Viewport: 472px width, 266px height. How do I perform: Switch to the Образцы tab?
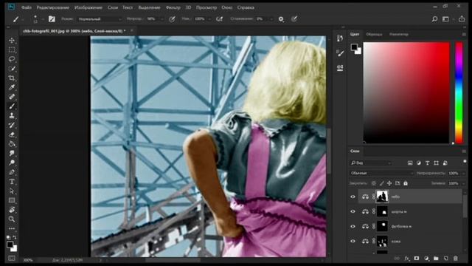374,35
